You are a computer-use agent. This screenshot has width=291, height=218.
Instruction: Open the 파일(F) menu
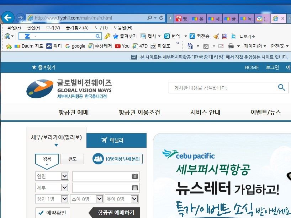click(14, 28)
